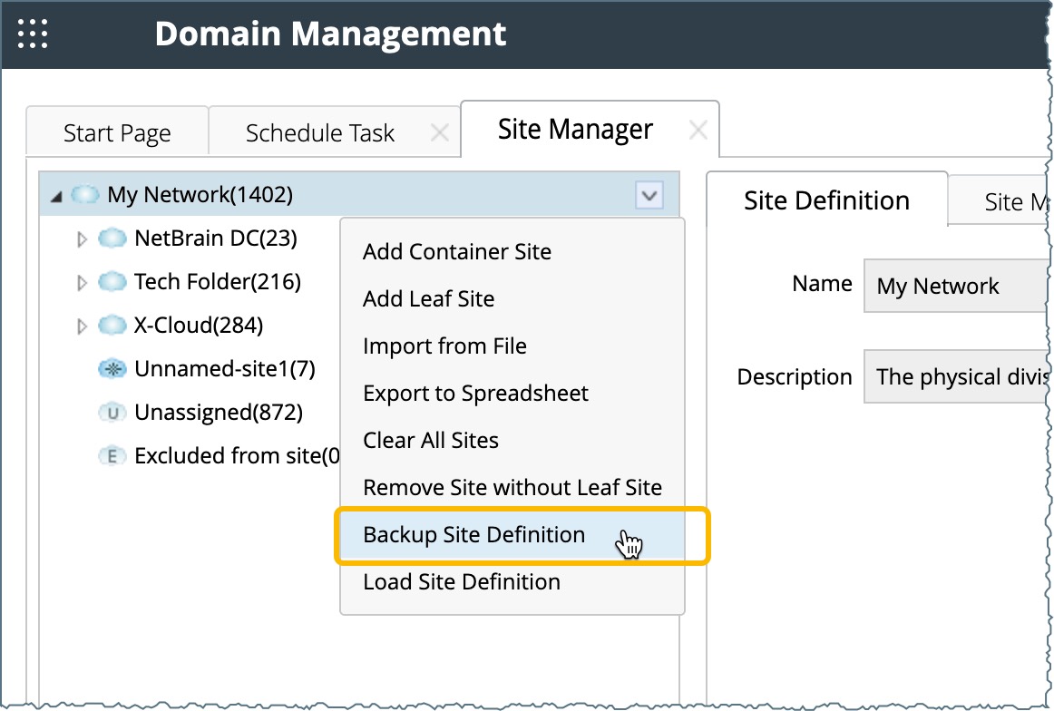The image size is (1054, 711).
Task: Click the Tech Folder cloud icon
Action: [112, 282]
